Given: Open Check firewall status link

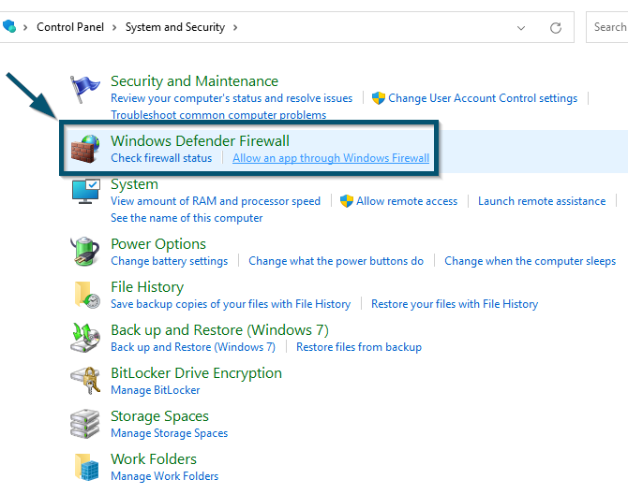Looking at the screenshot, I should tap(161, 158).
